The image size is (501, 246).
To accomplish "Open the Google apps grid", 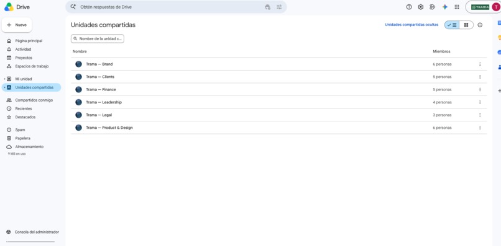I will [457, 7].
